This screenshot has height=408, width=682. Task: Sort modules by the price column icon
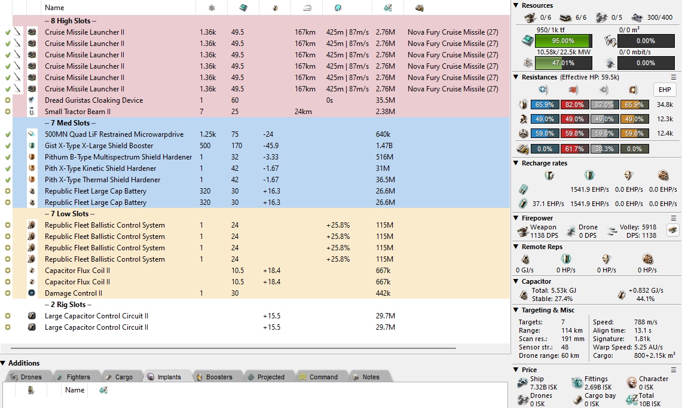[387, 8]
